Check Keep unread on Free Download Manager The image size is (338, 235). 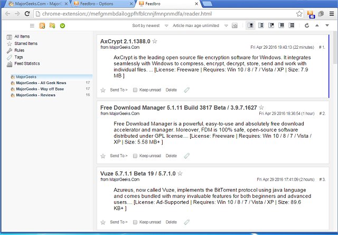click(135, 156)
